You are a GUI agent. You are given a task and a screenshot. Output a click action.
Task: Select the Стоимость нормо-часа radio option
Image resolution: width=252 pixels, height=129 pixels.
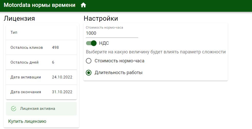[x=89, y=61]
